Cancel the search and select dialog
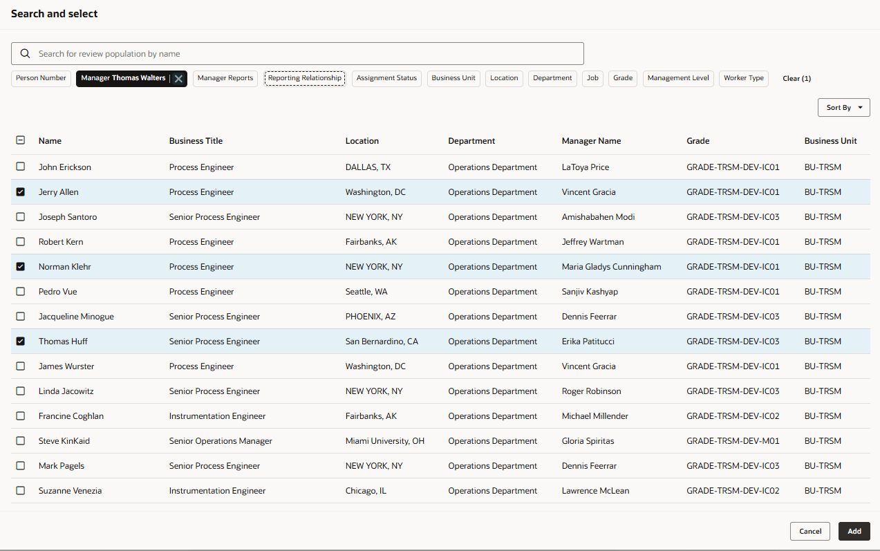 pos(809,531)
